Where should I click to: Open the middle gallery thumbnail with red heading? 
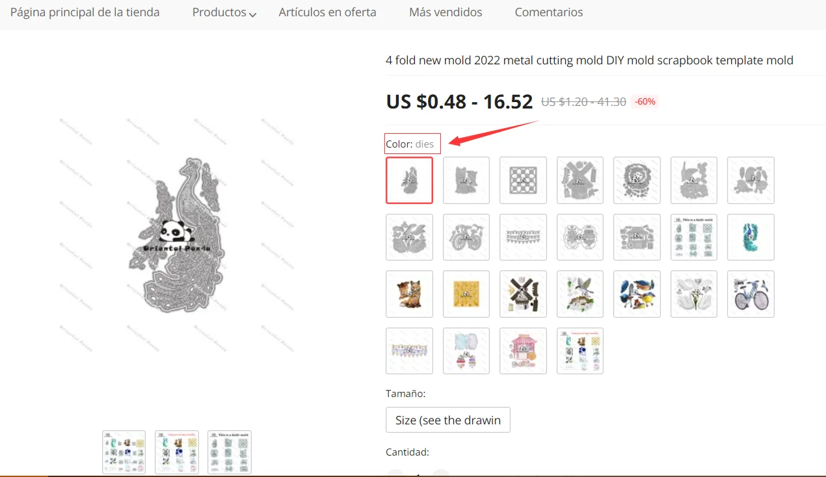(177, 452)
